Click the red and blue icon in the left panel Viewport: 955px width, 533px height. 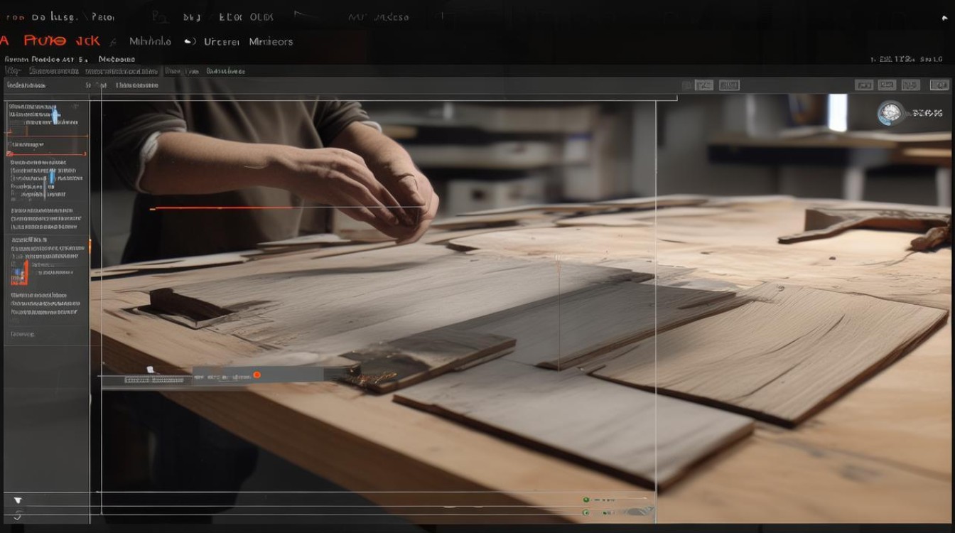click(21, 274)
